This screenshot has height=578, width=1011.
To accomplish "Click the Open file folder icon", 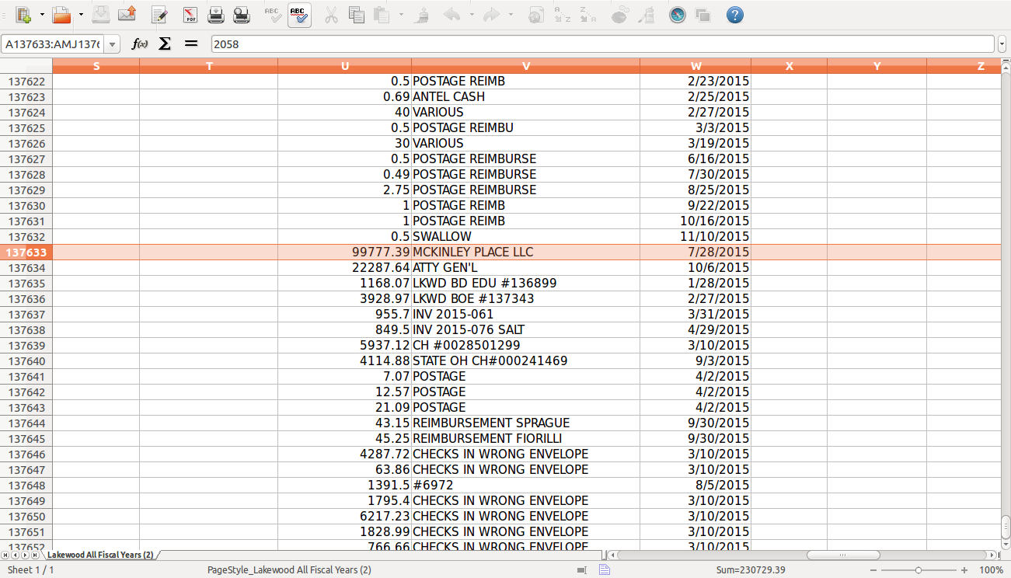I will (61, 15).
